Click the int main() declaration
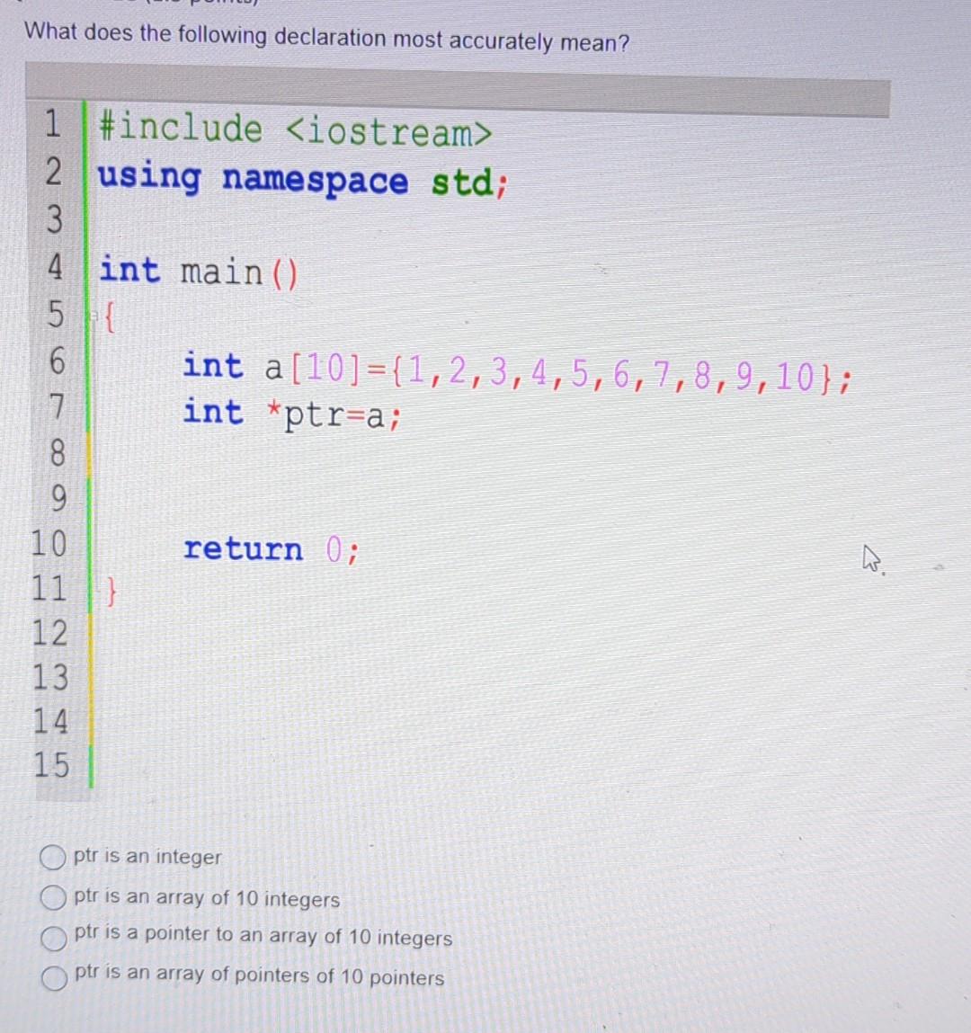 [x=199, y=272]
